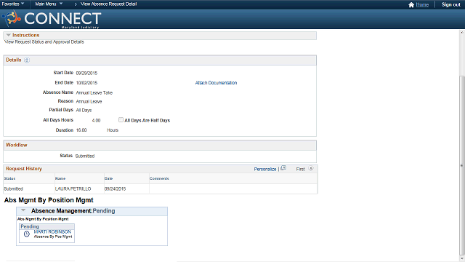Collapse the Instructions section triangle
This screenshot has height=262, width=465.
pyautogui.click(x=8, y=35)
